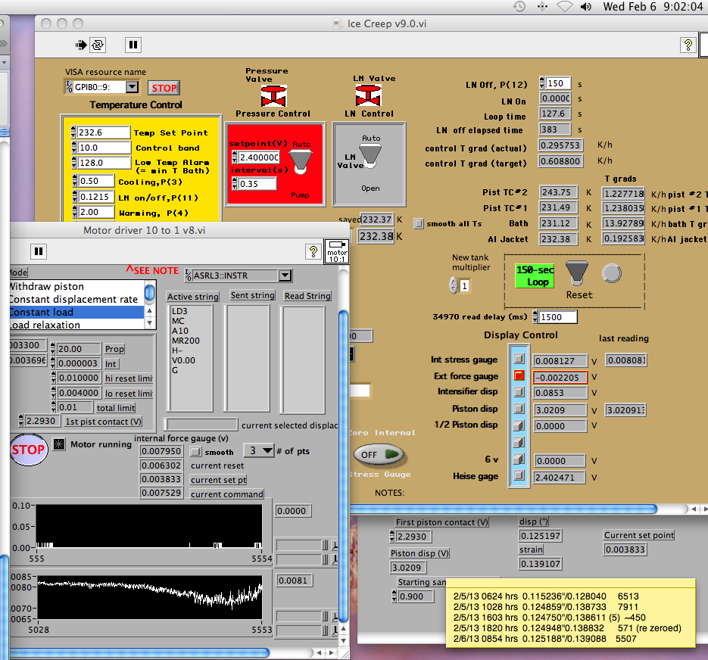Pause execution of the Ice Creep VI
The width and height of the screenshot is (708, 660).
click(133, 45)
